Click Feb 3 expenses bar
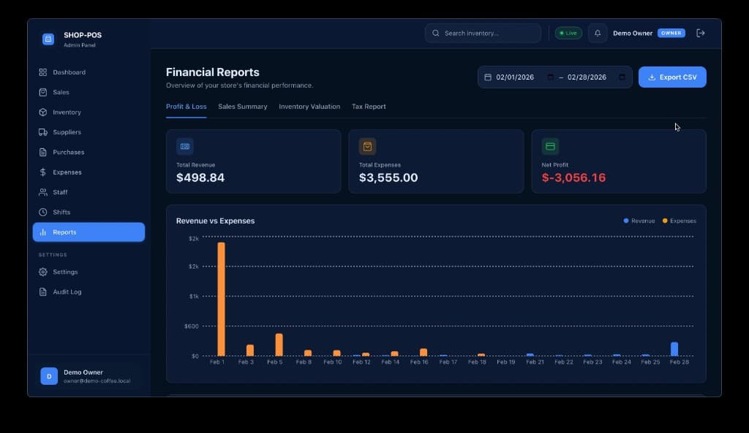Image resolution: width=749 pixels, height=433 pixels. [x=250, y=350]
